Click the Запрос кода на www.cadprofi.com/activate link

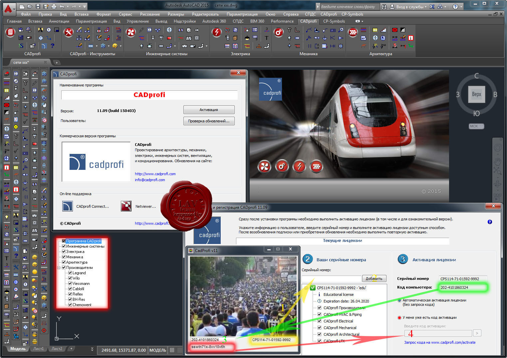(x=440, y=342)
